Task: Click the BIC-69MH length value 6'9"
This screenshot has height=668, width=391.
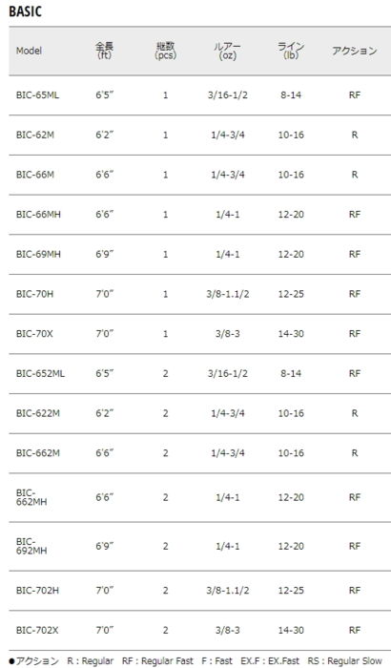Action: click(105, 255)
